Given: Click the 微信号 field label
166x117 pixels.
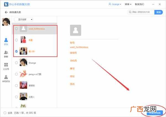Looking at the screenshot, I should point(73,53).
